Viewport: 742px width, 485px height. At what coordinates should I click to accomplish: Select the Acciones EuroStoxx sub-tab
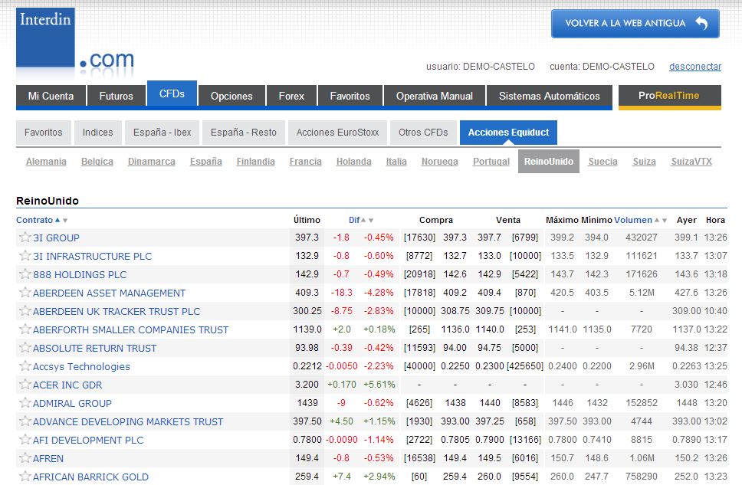point(337,133)
